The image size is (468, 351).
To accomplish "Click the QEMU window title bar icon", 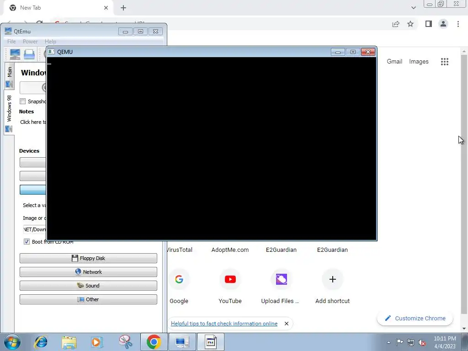I will 51,52.
